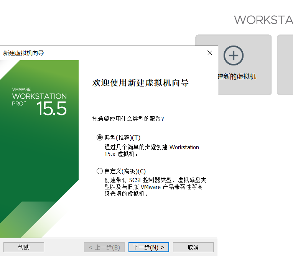Click the WORKSTATION PRO logo text in the banner
This screenshot has height=256, width=293.
pos(39,96)
